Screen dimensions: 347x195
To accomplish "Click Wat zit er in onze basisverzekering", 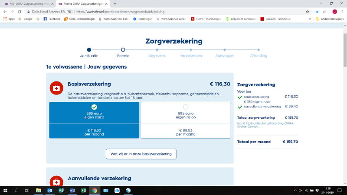I will (141, 154).
